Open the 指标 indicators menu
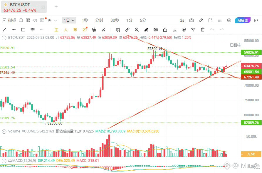The height and width of the screenshot is (173, 262). (9, 20)
